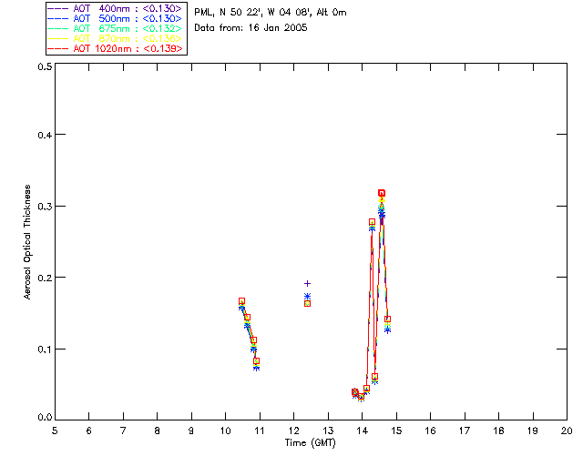
Task: Click the x-axis tick label 10
Action: point(225,431)
